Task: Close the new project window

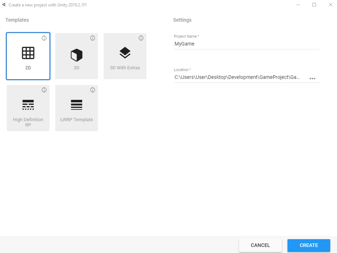Action: point(331,5)
